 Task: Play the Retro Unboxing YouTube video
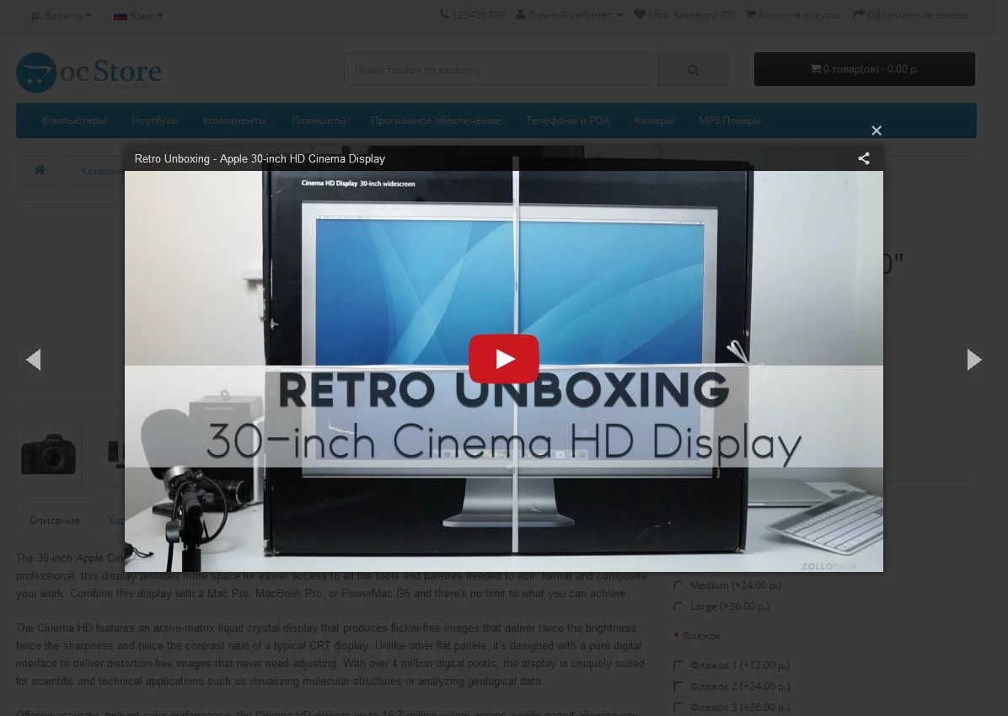click(x=503, y=359)
